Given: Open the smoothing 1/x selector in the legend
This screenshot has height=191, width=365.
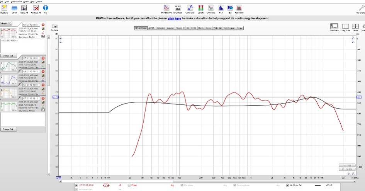Looking at the screenshot, I should (106, 186).
